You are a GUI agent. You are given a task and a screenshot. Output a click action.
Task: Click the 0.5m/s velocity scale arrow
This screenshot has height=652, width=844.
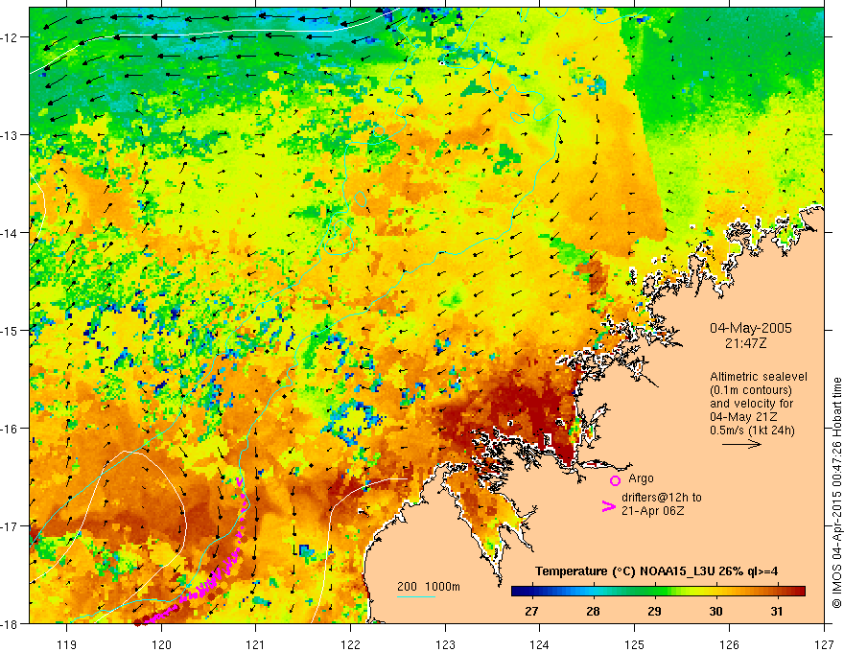pyautogui.click(x=741, y=444)
